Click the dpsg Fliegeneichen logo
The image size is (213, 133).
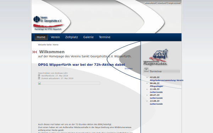click(x=155, y=57)
